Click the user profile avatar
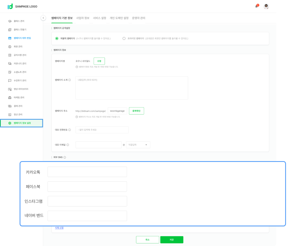The width and height of the screenshot is (287, 246). tap(266, 7)
